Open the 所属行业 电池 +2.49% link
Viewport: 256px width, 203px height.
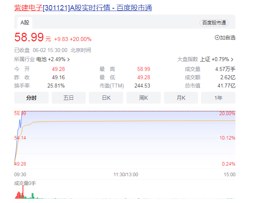pos(41,60)
